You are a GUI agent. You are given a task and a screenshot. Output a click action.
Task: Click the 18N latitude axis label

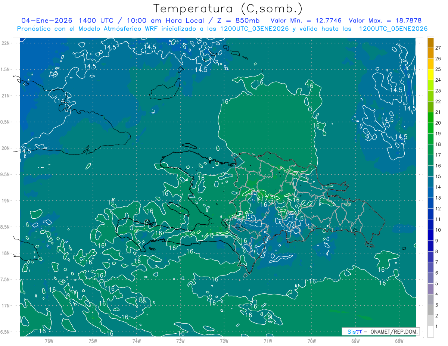[x=6, y=253]
